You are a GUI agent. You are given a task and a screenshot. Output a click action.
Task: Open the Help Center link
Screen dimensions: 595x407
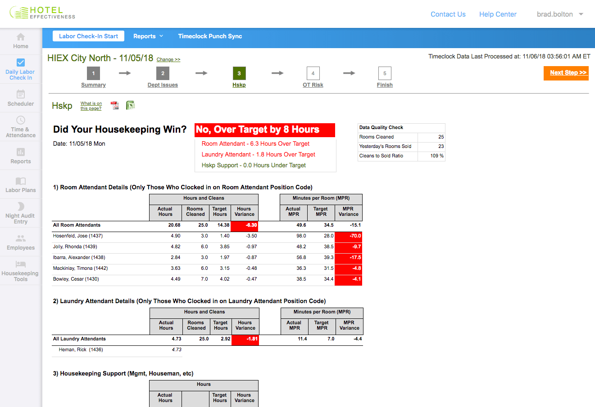[498, 14]
